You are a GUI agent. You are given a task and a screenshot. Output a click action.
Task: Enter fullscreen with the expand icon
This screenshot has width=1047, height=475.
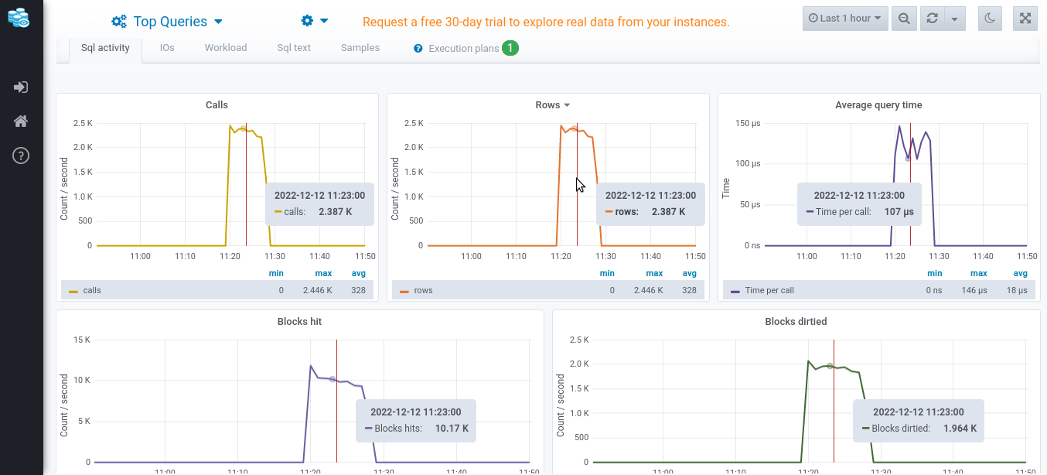(x=1025, y=19)
